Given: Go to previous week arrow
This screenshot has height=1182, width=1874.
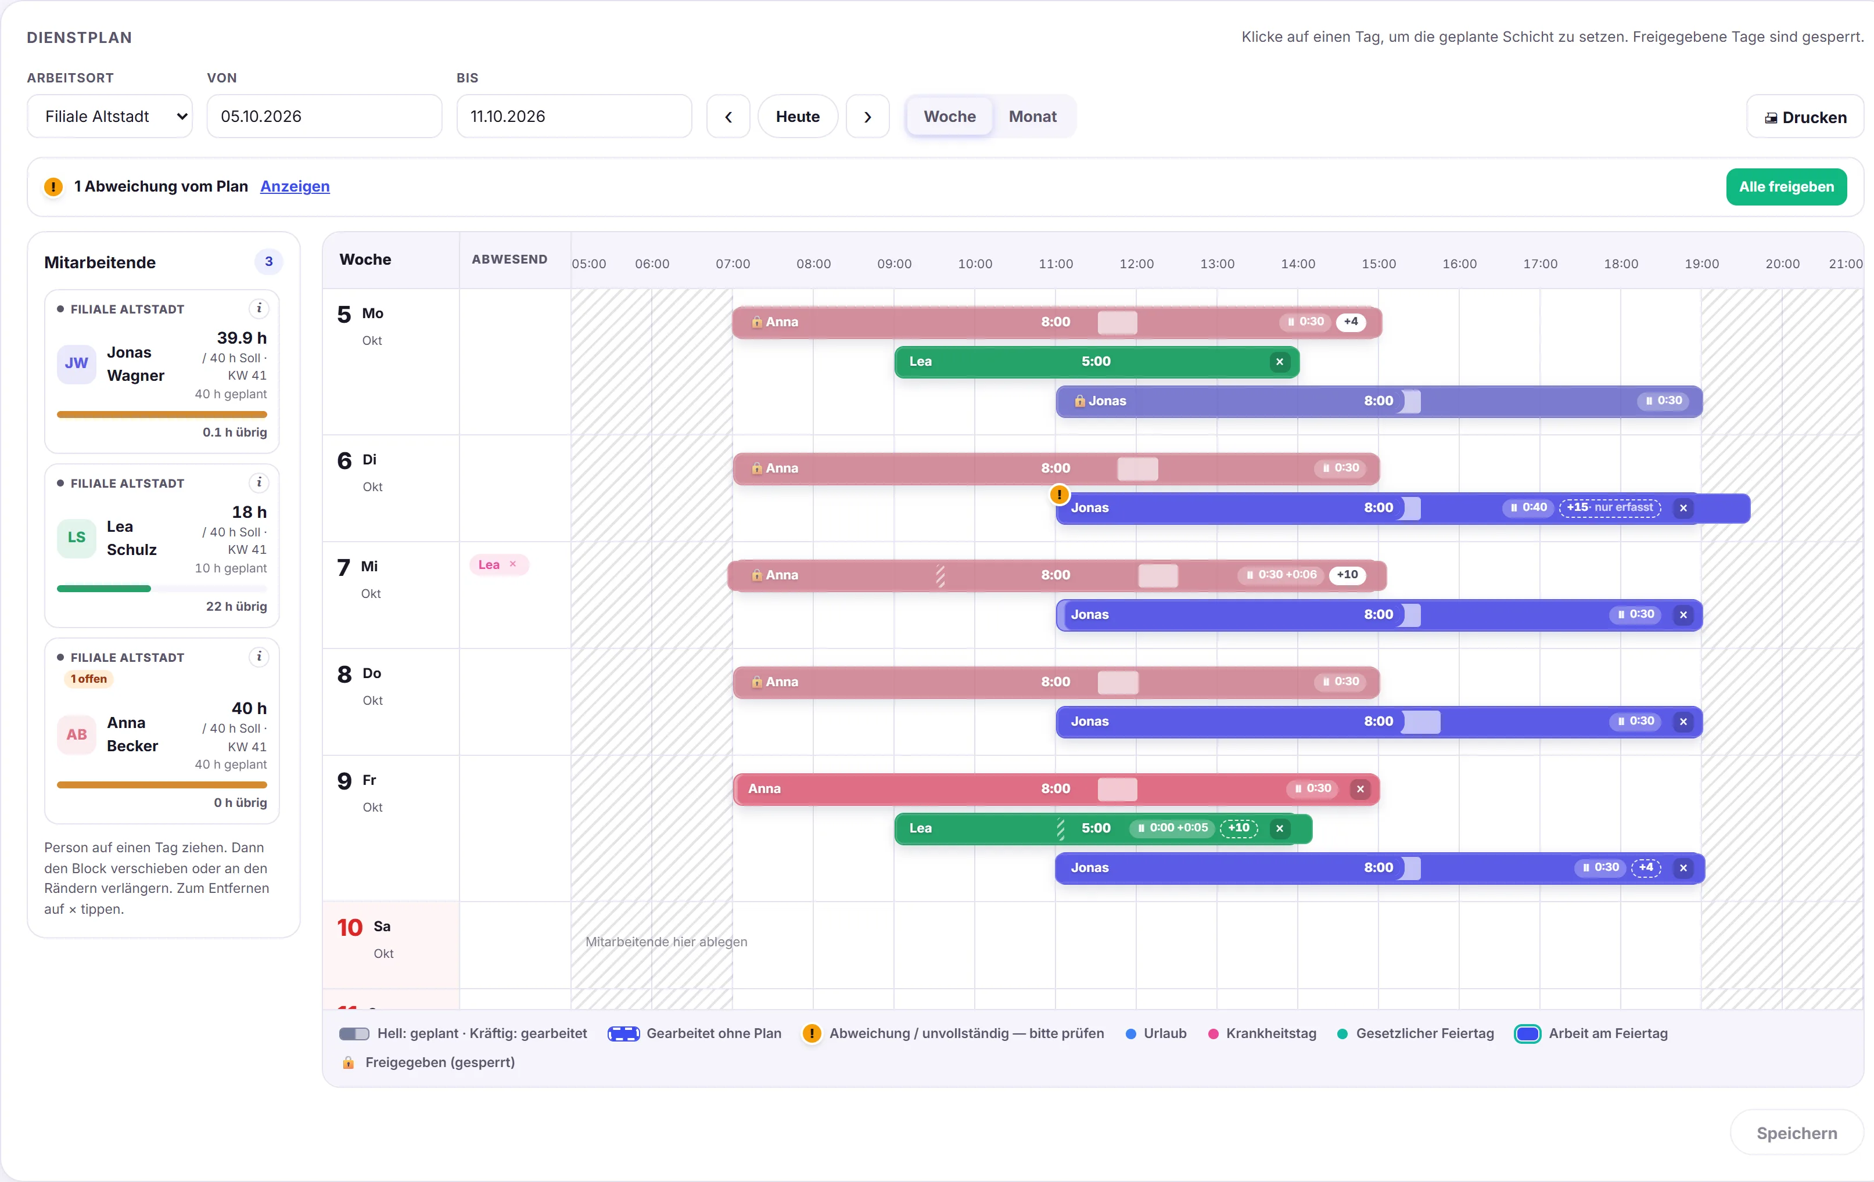Looking at the screenshot, I should (728, 117).
